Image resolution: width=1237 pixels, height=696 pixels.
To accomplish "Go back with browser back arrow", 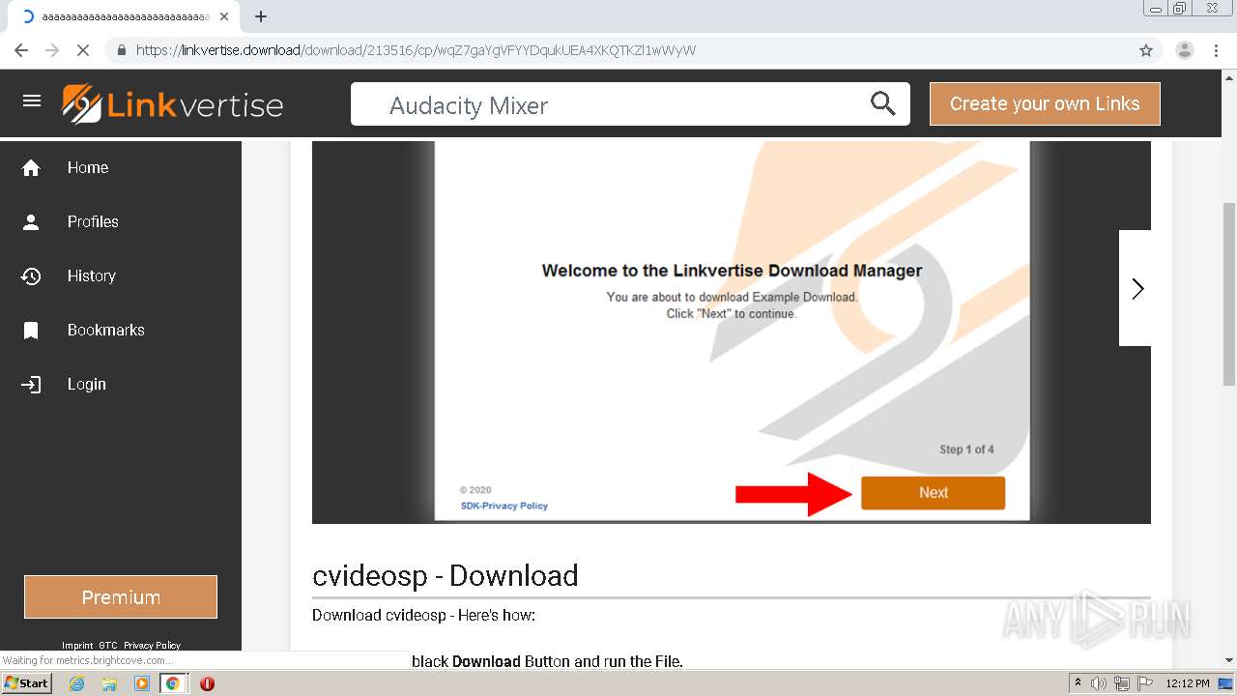I will click(21, 50).
